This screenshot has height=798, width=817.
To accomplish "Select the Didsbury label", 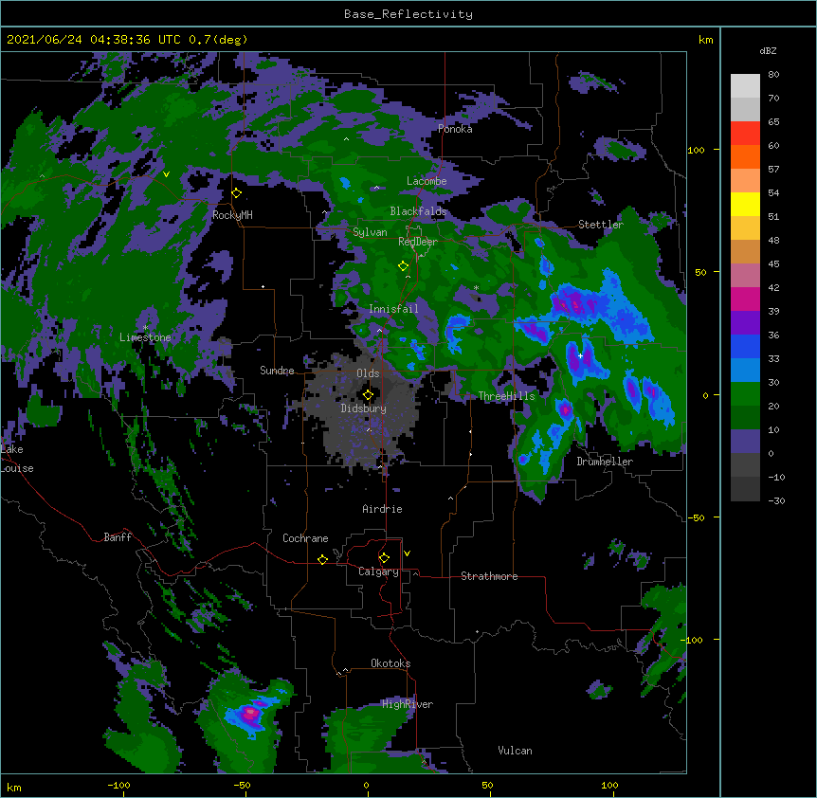I will pyautogui.click(x=364, y=408).
